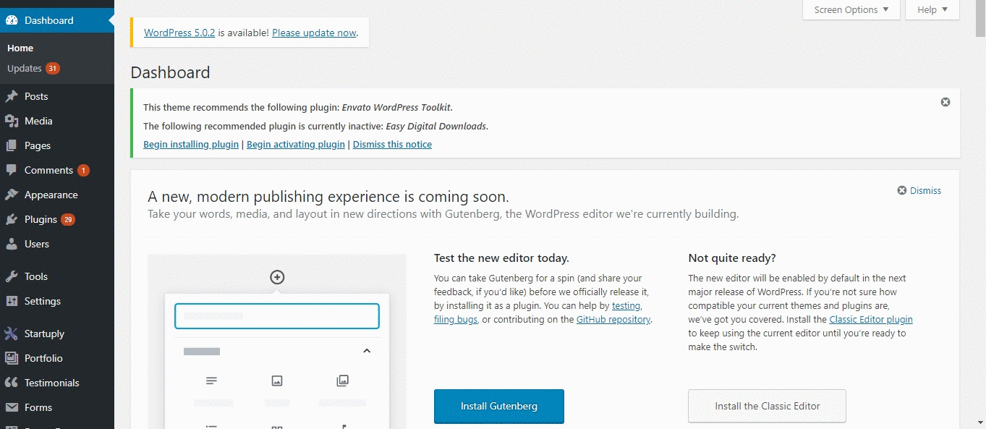Open the Updates submenu item
The image size is (986, 429).
pyautogui.click(x=33, y=68)
